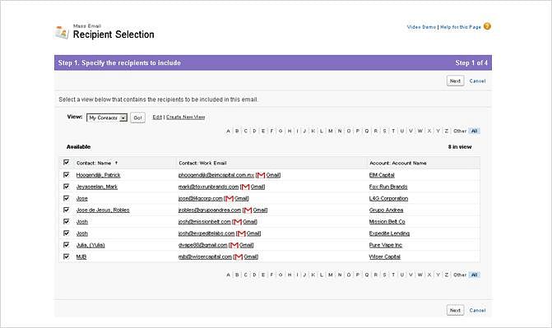The image size is (552, 328).
Task: Click Gmail icon next to jrobles@grupoandrea.com
Action: click(x=248, y=210)
